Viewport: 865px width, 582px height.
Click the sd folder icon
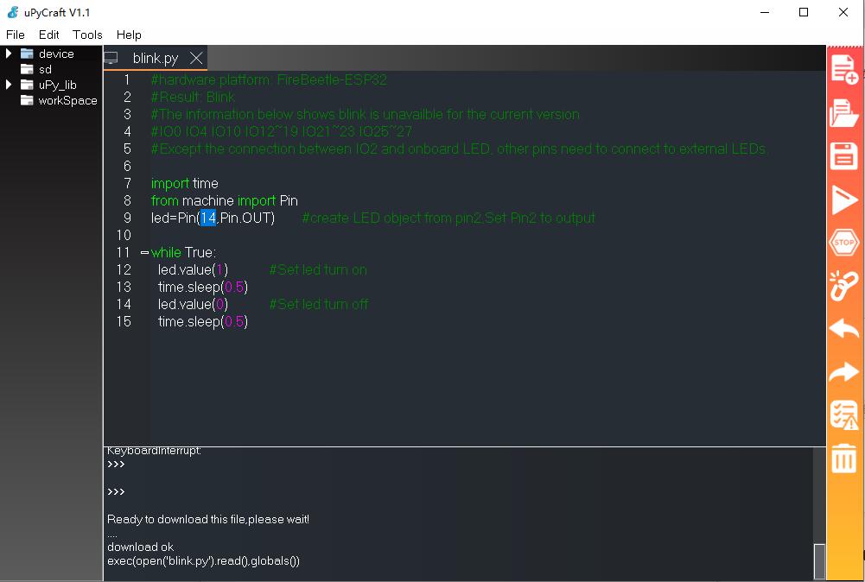pyautogui.click(x=27, y=69)
